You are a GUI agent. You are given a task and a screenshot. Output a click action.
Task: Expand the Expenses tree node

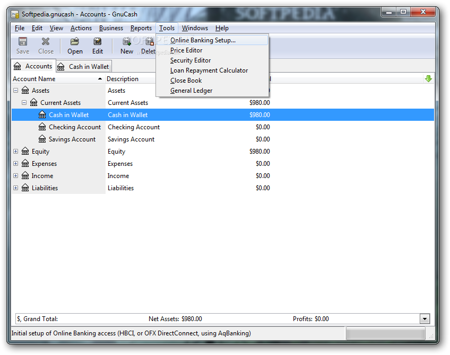pyautogui.click(x=16, y=164)
